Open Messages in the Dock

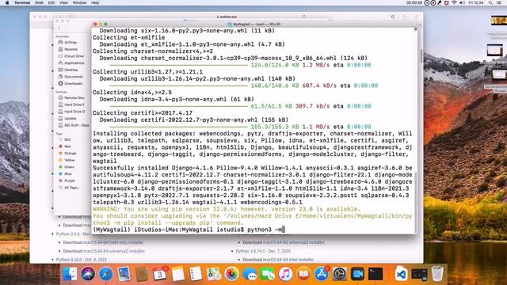pyautogui.click(x=250, y=274)
